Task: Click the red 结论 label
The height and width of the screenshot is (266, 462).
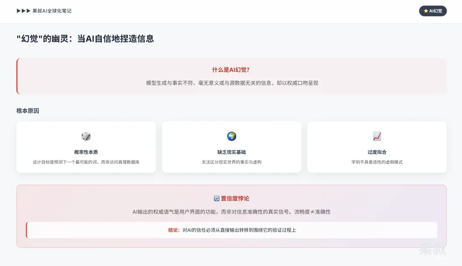Action: click(x=174, y=230)
